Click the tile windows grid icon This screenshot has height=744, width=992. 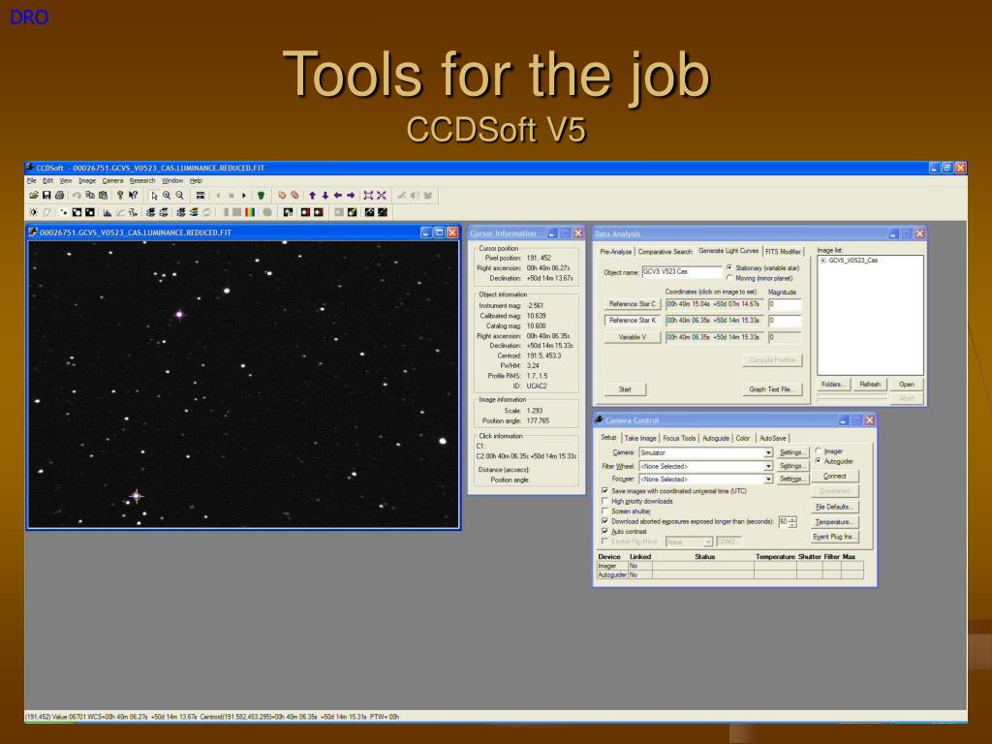point(201,196)
